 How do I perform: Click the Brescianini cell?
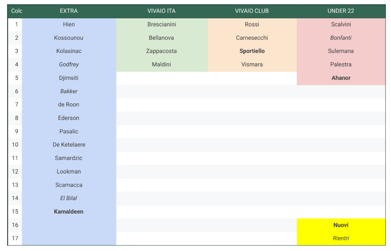click(x=162, y=25)
